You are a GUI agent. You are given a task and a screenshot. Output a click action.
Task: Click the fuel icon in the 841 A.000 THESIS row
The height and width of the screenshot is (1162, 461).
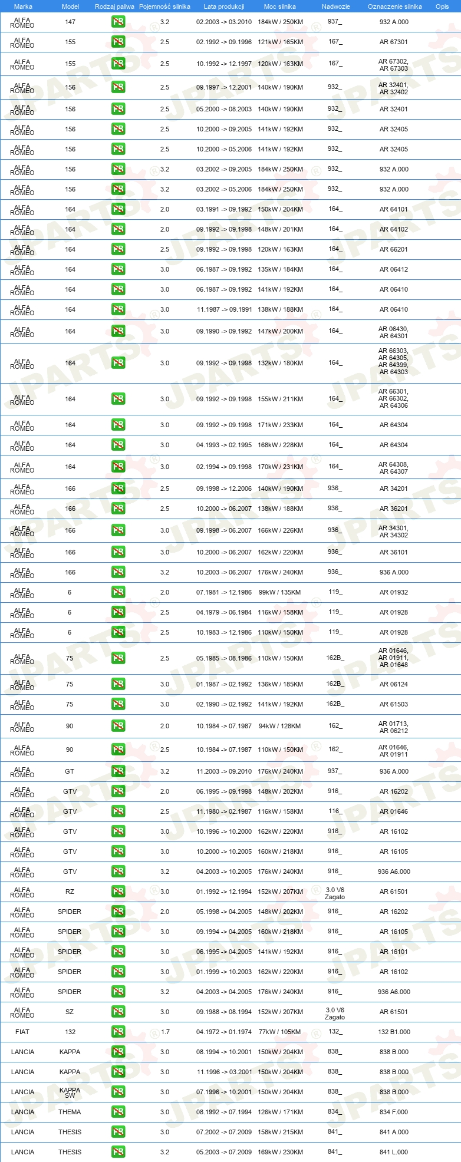118,1132
